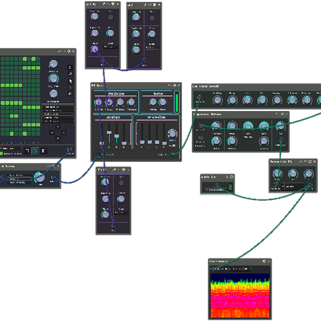
Task: Select the third mode button in the sequencer's bottom bar
Action: (43, 150)
